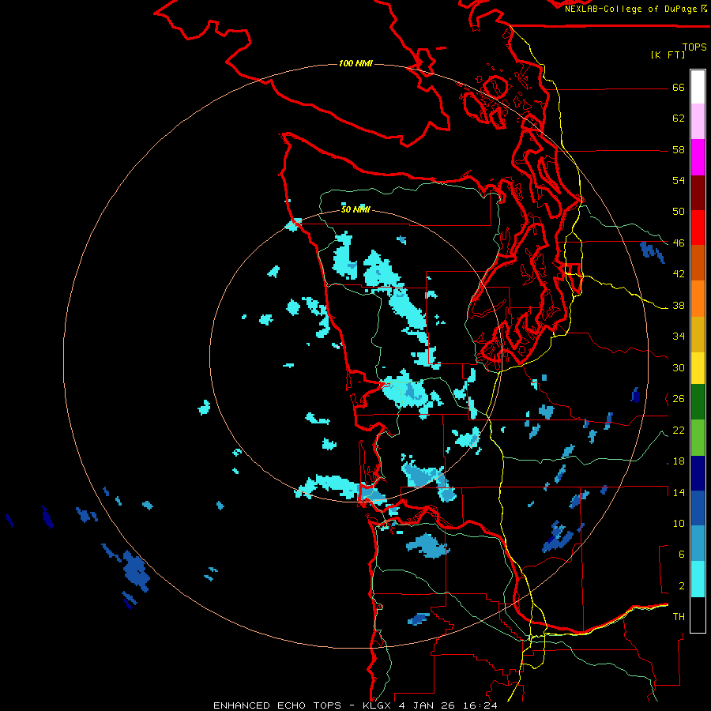Viewport: 711px width, 711px height.
Task: Click the dark red swatch in the color scale
Action: coord(698,193)
